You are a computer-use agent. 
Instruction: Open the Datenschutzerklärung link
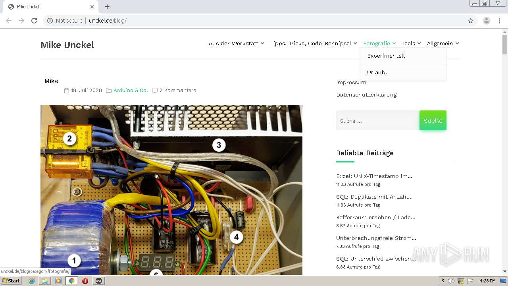coord(366,95)
